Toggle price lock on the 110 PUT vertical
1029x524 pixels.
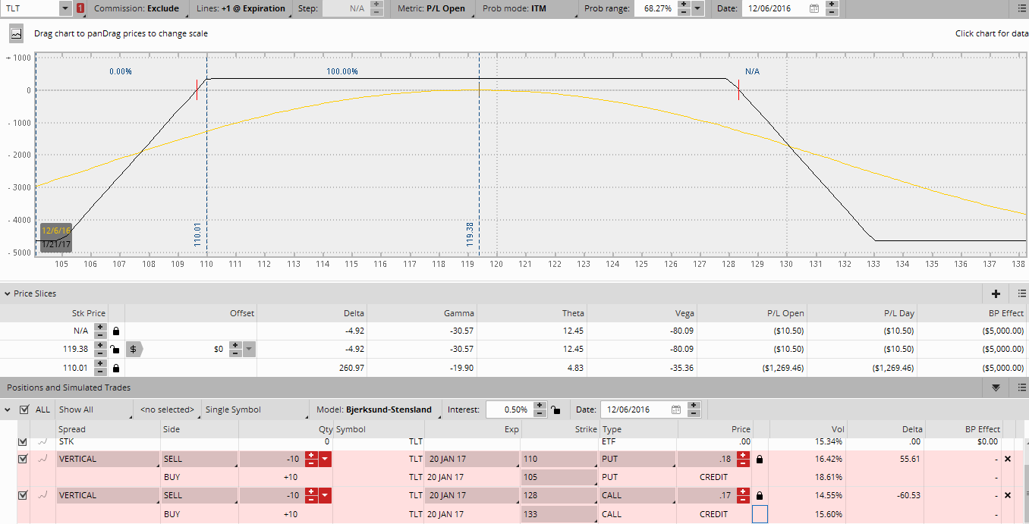tap(760, 459)
